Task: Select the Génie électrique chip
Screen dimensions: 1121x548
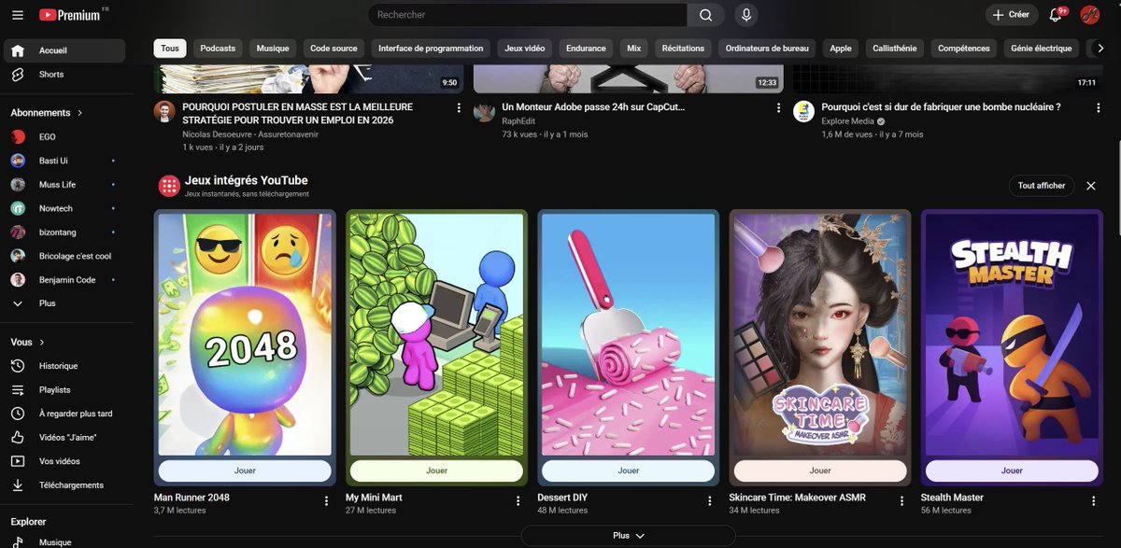Action: coord(1042,49)
